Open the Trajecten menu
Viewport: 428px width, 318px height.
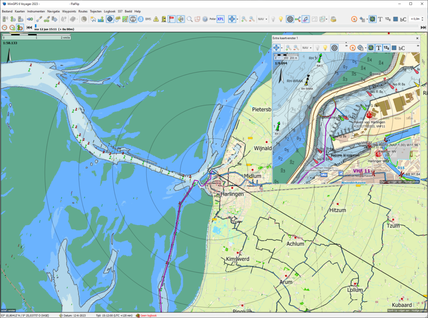pos(96,11)
